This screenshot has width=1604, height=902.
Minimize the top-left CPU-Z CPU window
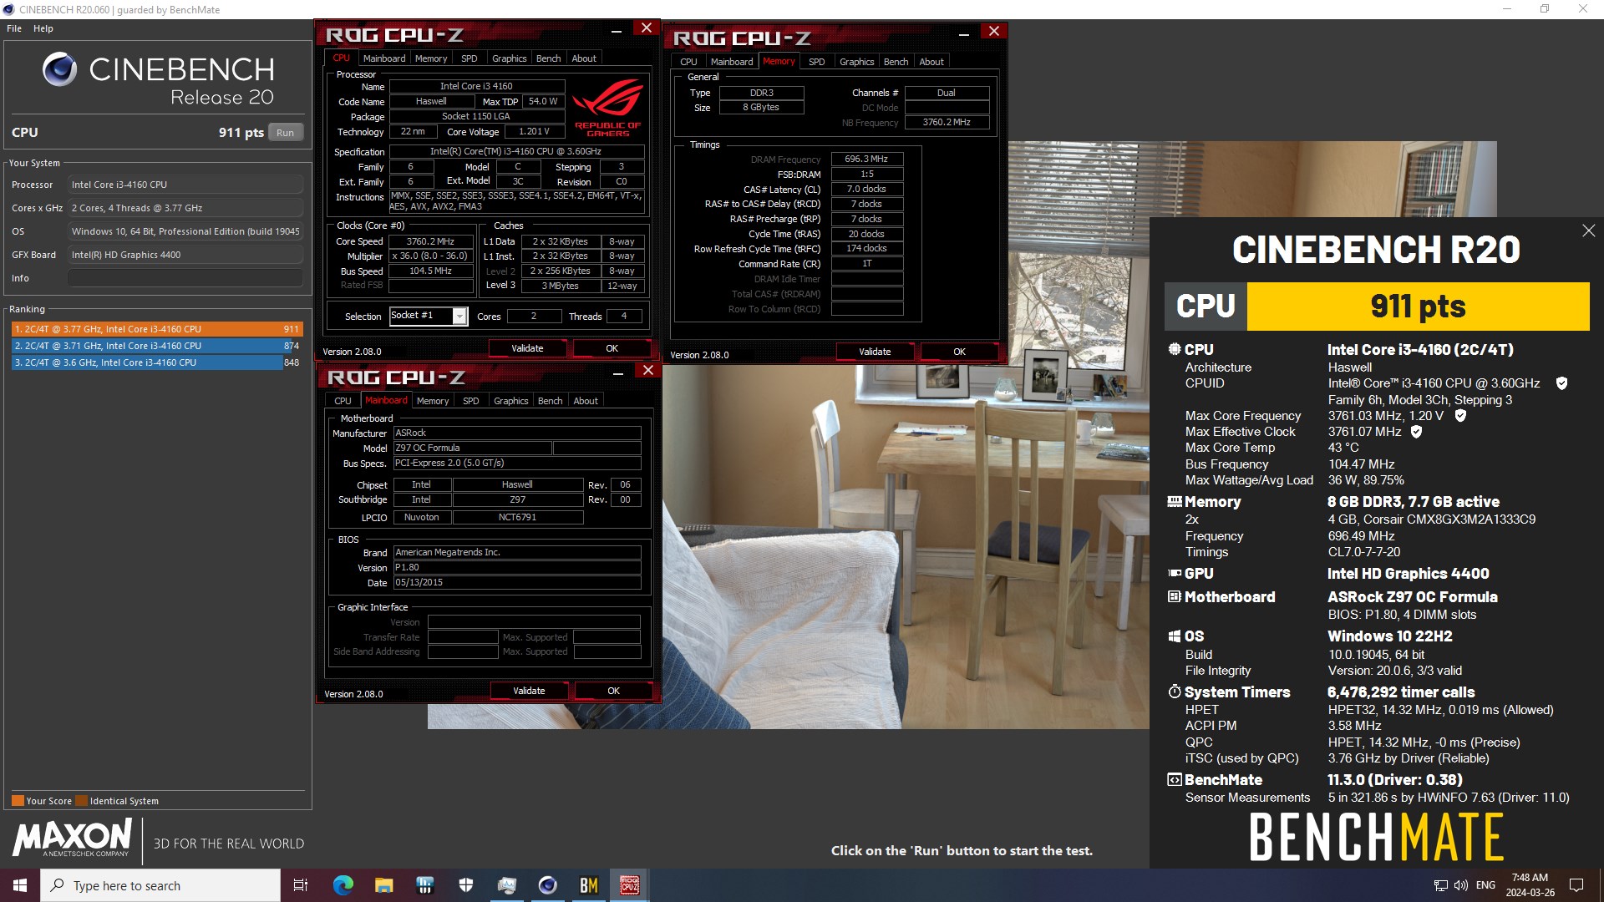coord(617,30)
